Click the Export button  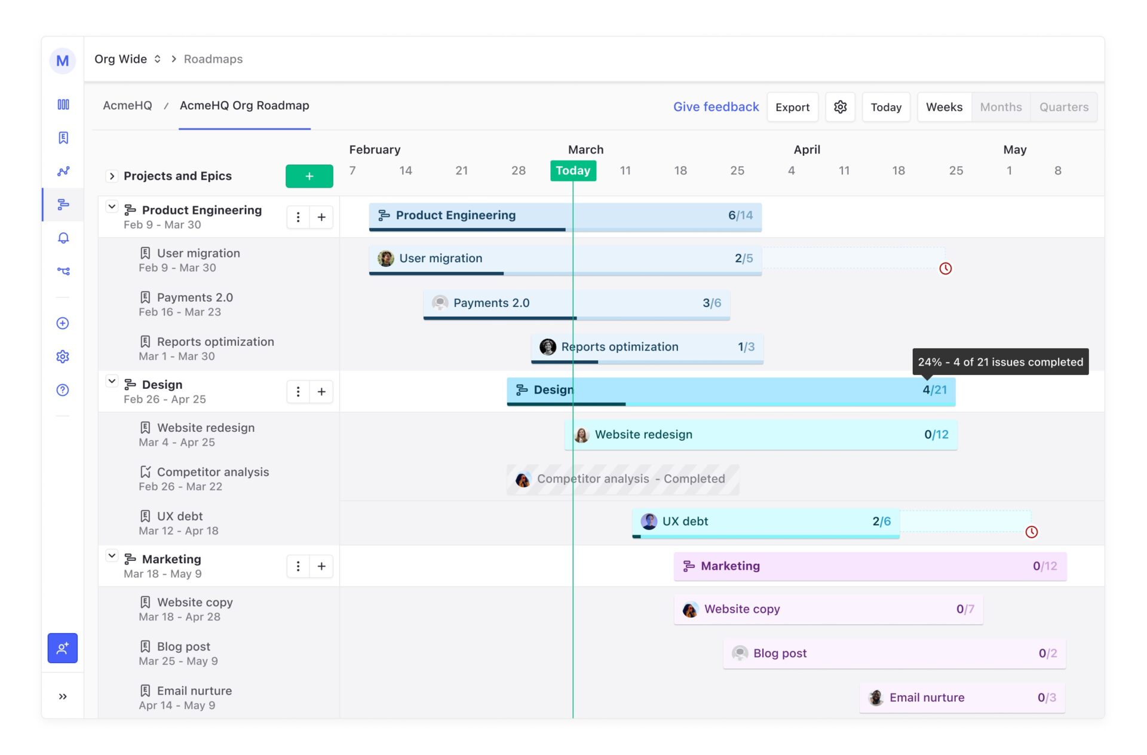pos(793,107)
